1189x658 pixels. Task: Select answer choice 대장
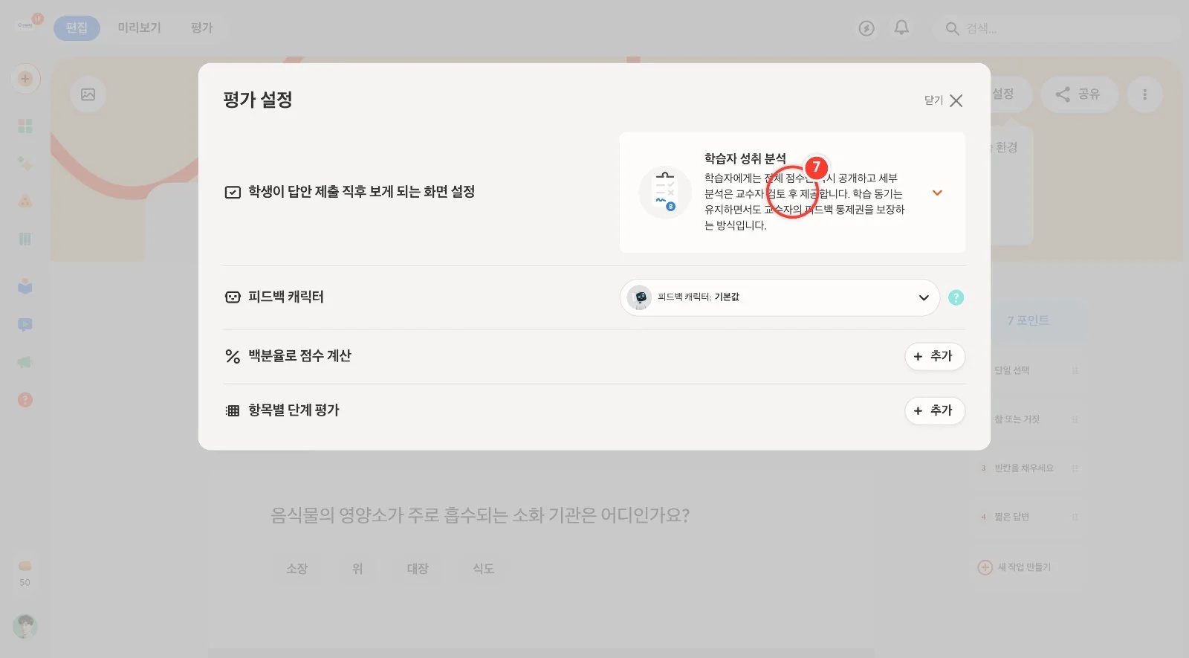point(418,569)
